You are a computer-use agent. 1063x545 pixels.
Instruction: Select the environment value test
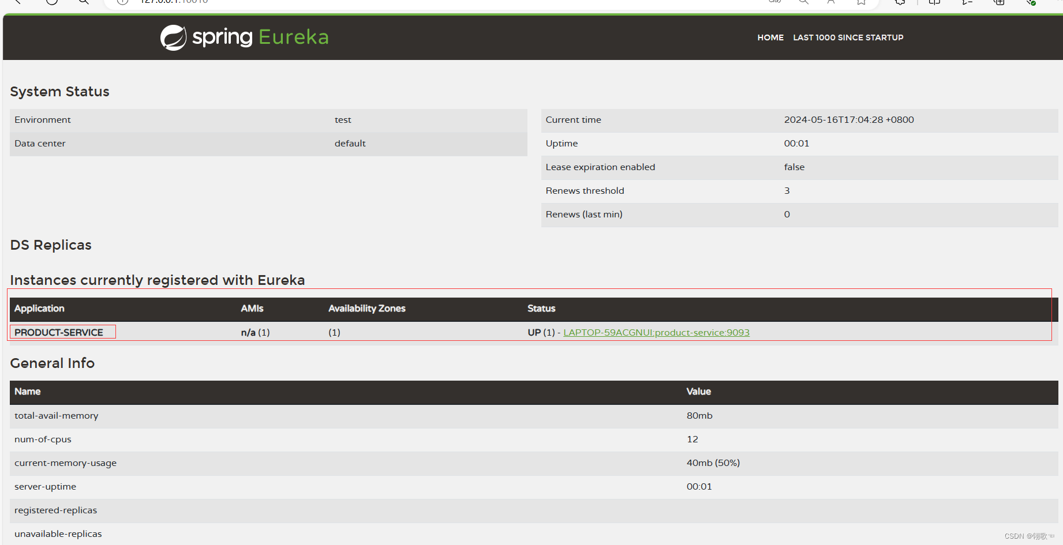[343, 120]
